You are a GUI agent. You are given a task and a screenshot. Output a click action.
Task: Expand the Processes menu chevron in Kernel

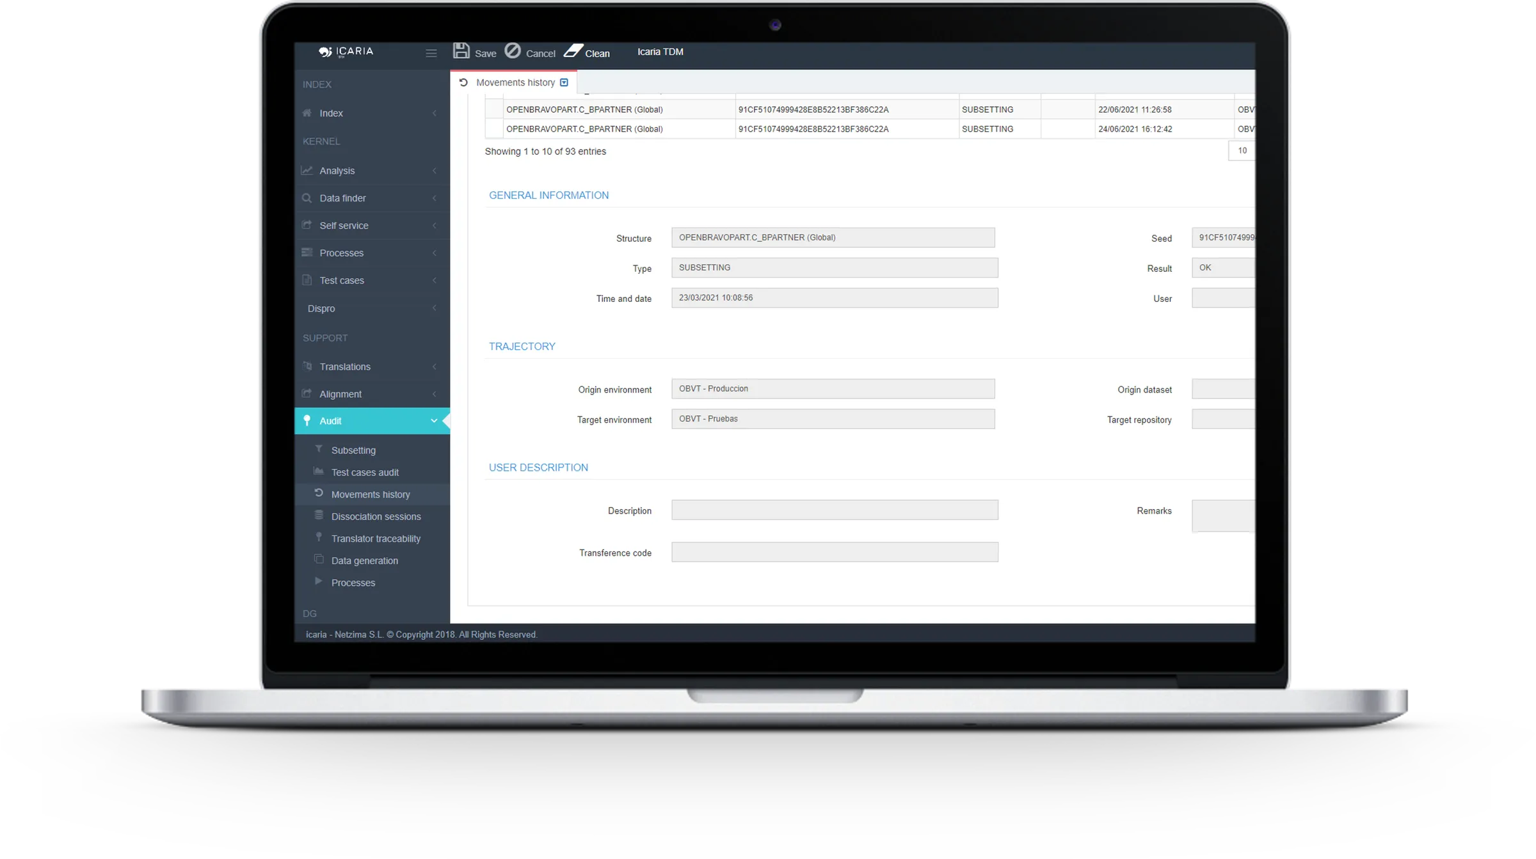(435, 253)
